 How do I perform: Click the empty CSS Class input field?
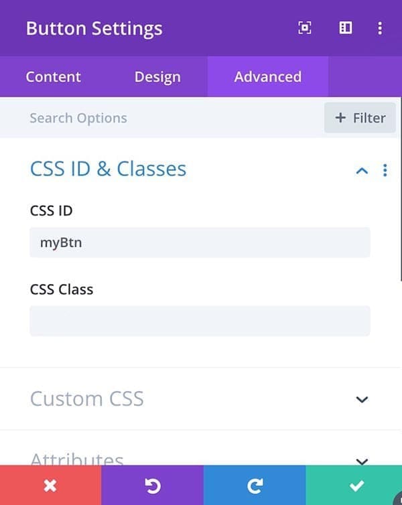[200, 321]
